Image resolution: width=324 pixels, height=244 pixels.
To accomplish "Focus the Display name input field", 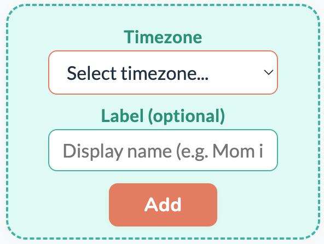I will pyautogui.click(x=163, y=150).
